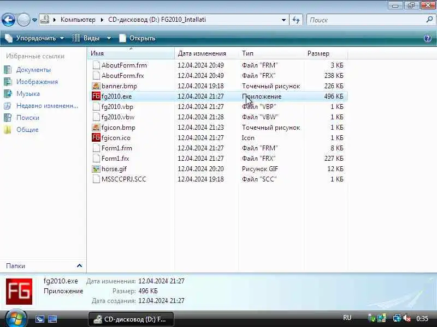Sort by the Тип column header
The image size is (437, 327).
point(271,53)
